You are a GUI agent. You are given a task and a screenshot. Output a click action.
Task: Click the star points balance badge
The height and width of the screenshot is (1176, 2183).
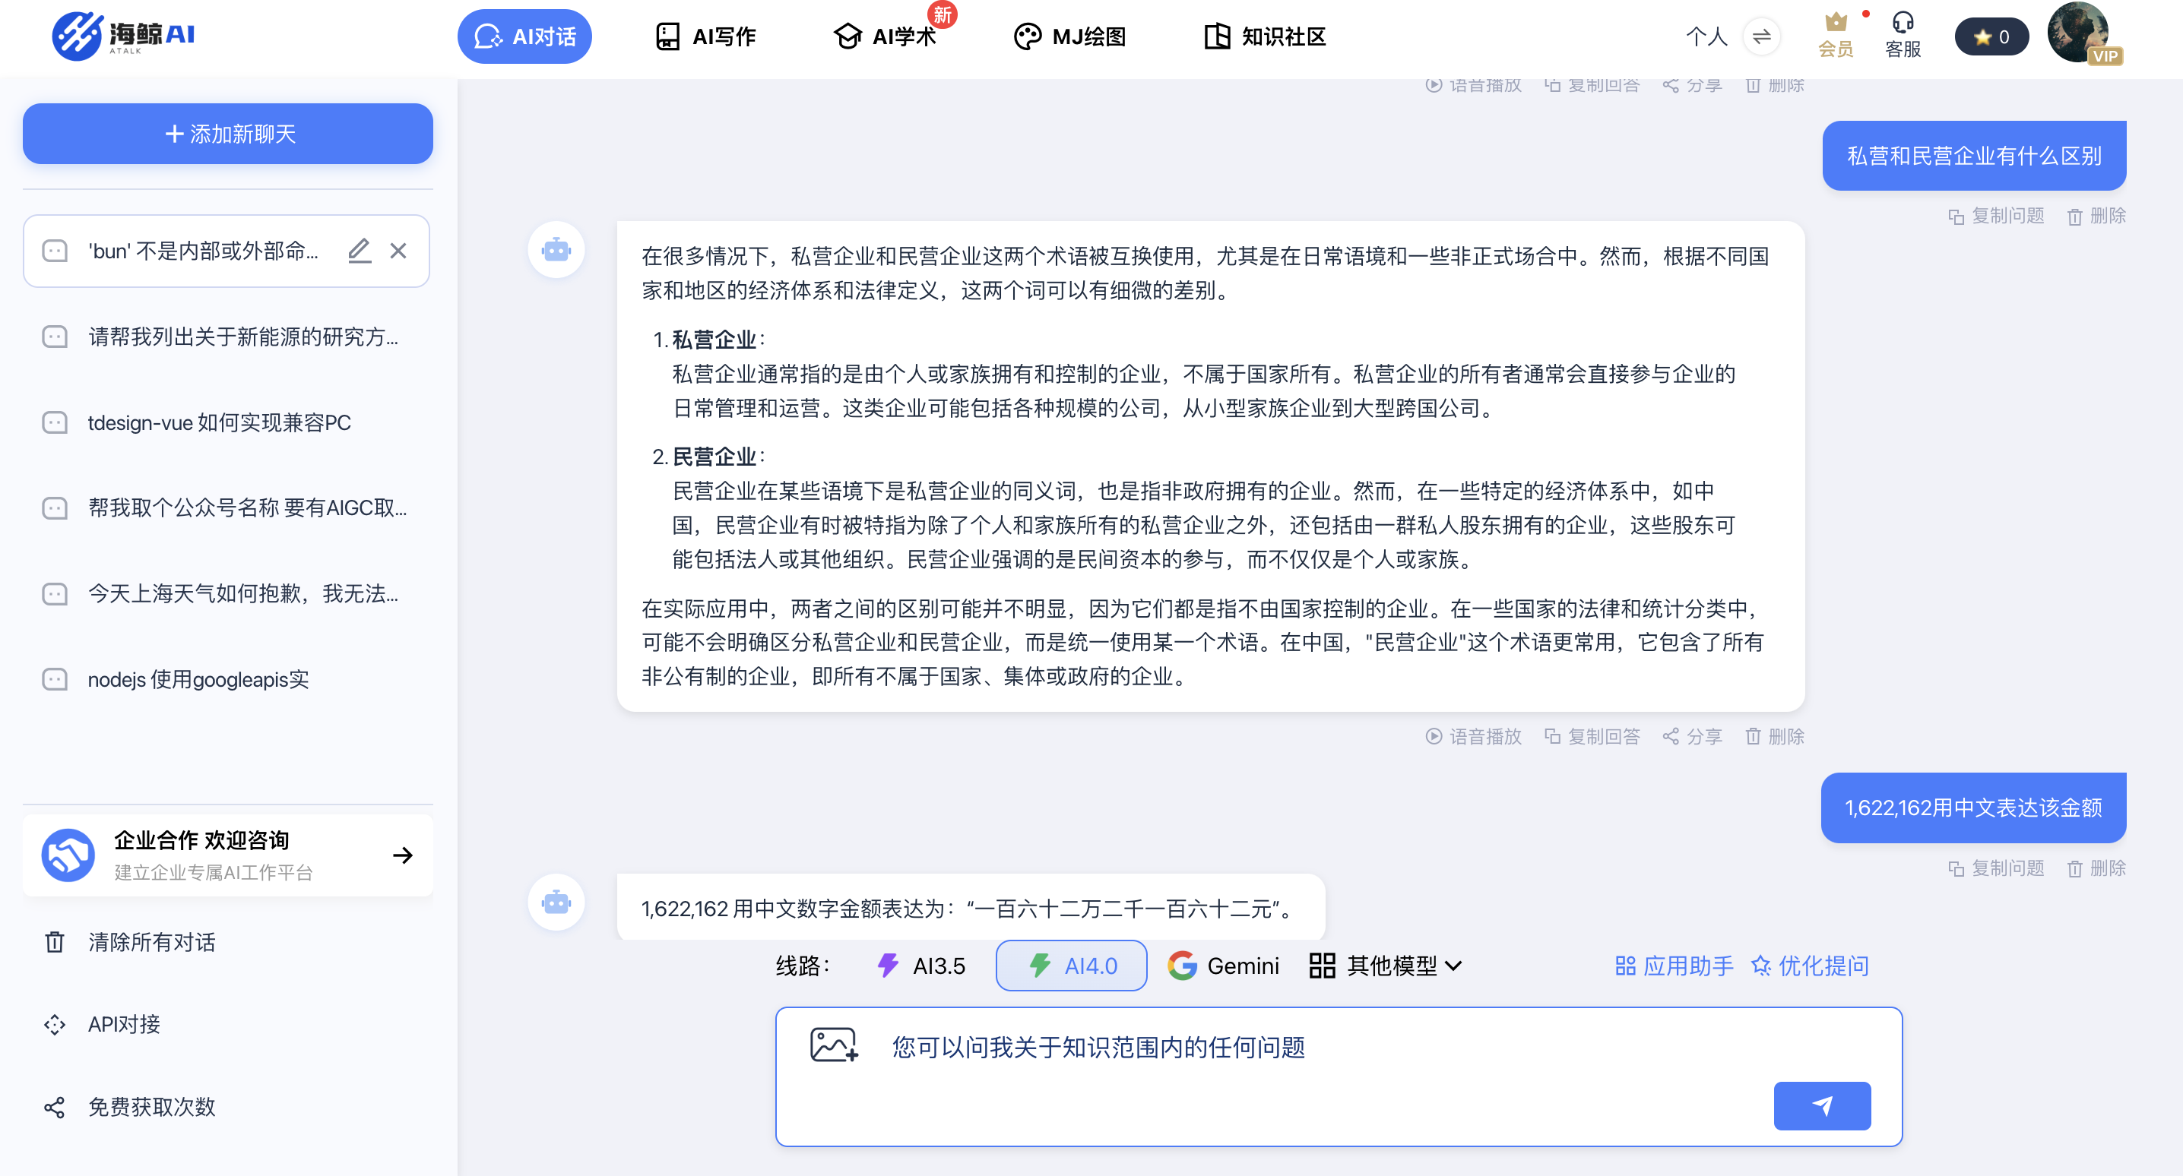click(1991, 36)
